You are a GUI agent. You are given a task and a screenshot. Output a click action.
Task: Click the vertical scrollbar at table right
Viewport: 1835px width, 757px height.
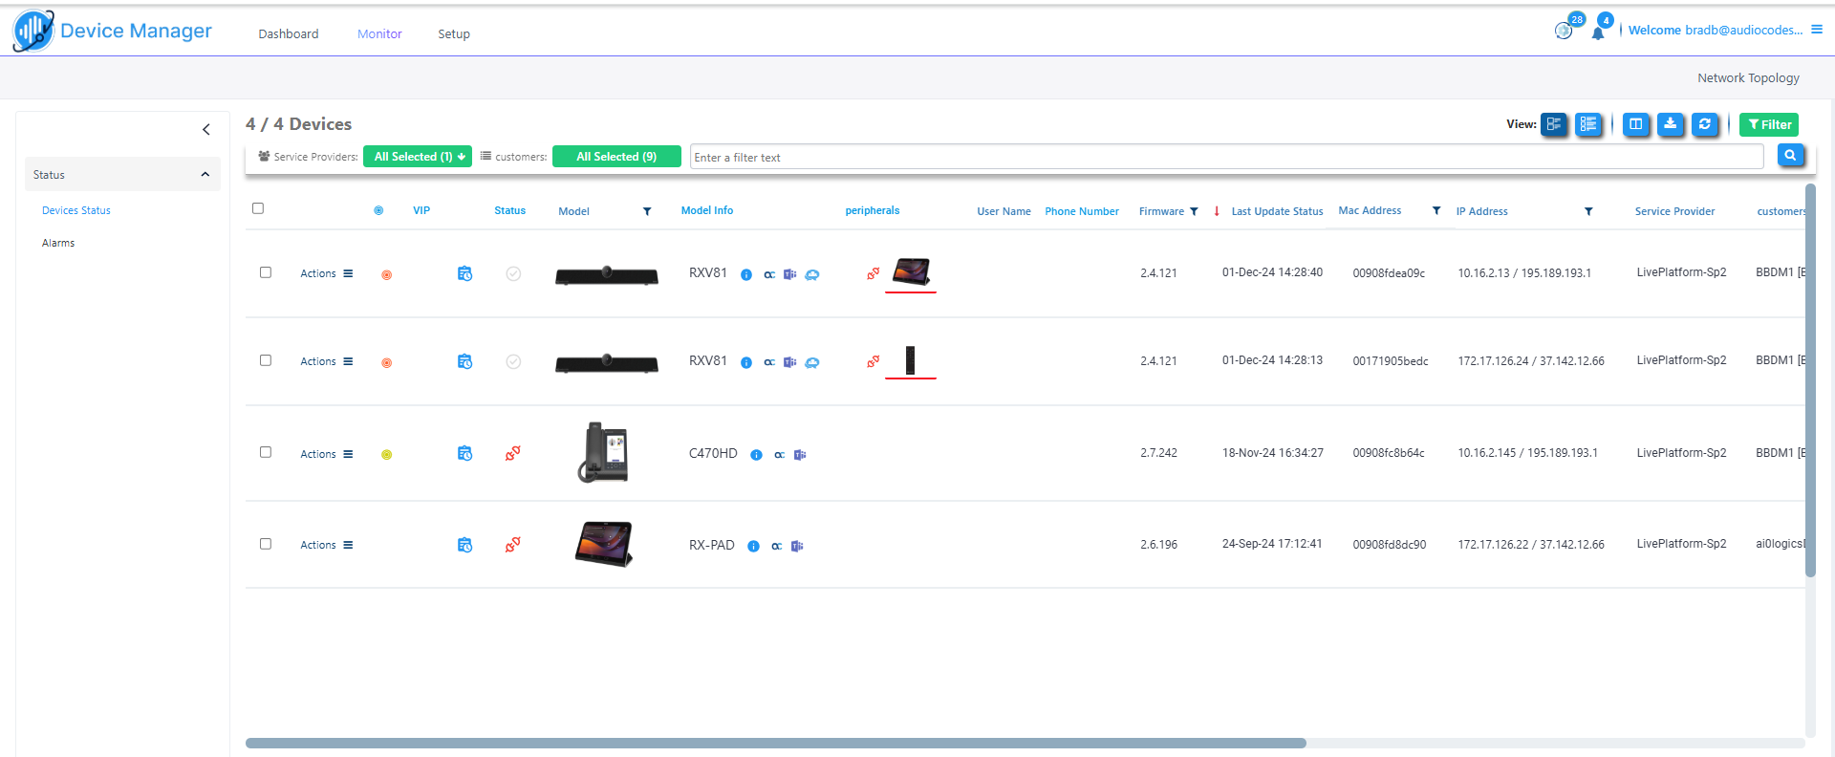(1810, 380)
